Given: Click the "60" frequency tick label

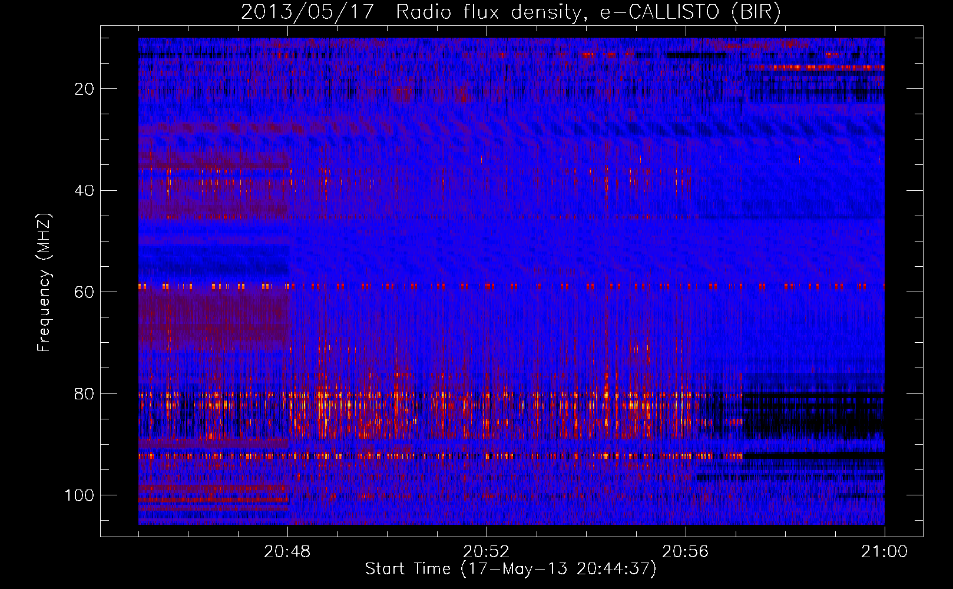Looking at the screenshot, I should click(x=85, y=292).
